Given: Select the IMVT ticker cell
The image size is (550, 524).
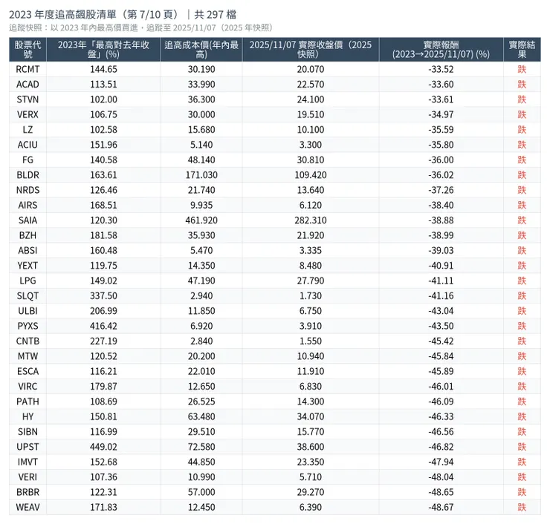Looking at the screenshot, I should pyautogui.click(x=27, y=462).
